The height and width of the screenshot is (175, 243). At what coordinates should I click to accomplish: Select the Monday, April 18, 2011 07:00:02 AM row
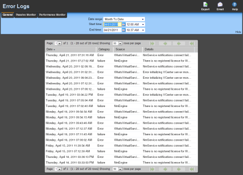[120, 140]
